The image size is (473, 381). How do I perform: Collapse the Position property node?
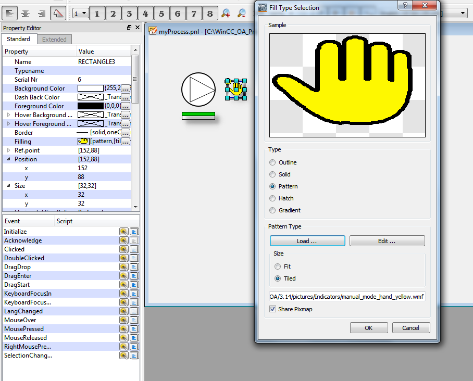pos(8,159)
